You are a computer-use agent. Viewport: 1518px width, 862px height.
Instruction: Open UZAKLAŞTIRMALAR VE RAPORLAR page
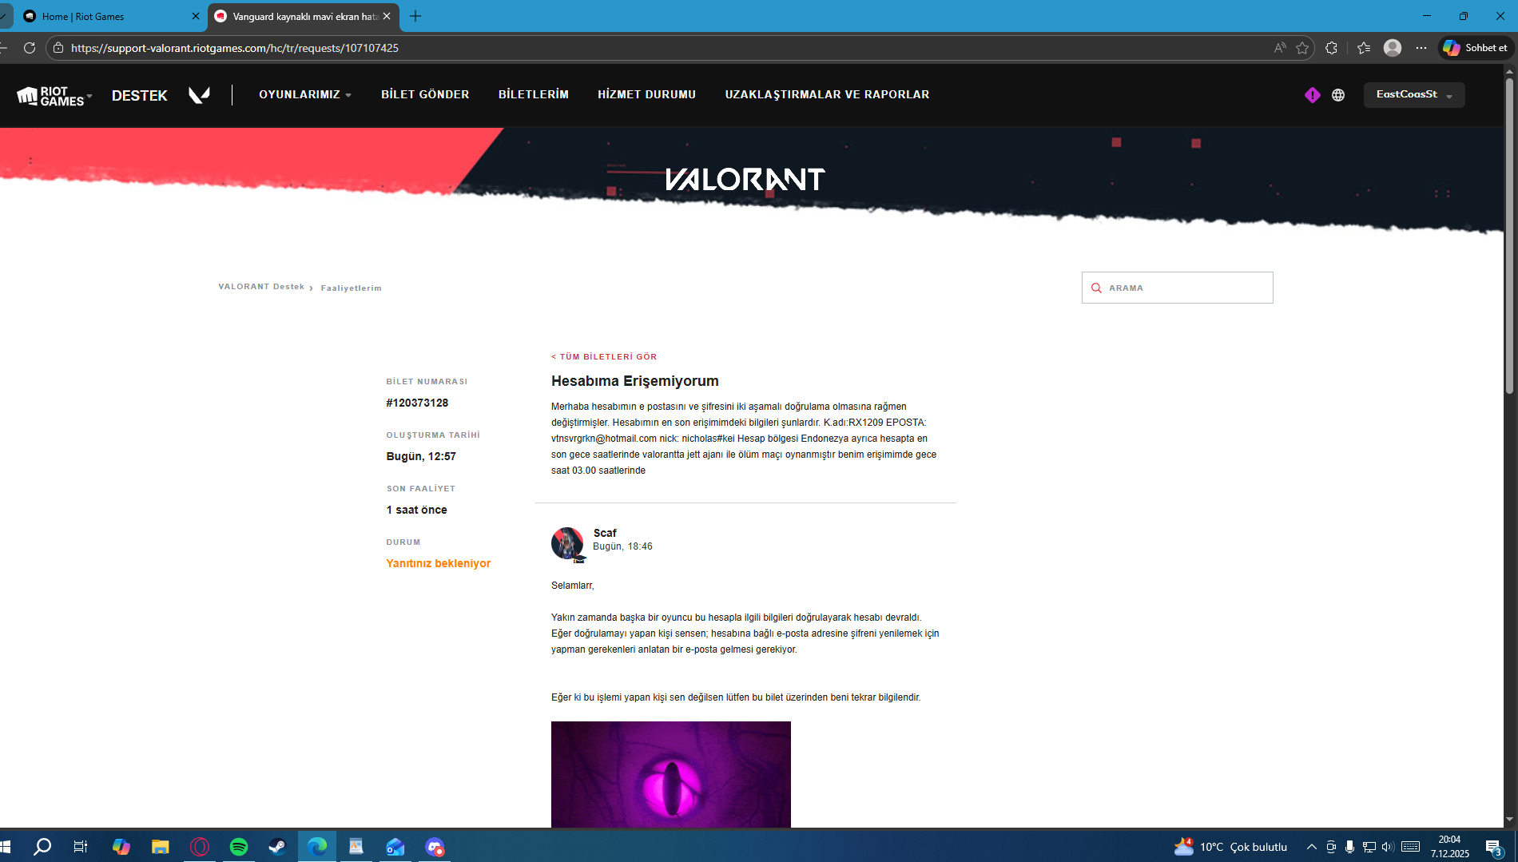pyautogui.click(x=827, y=94)
